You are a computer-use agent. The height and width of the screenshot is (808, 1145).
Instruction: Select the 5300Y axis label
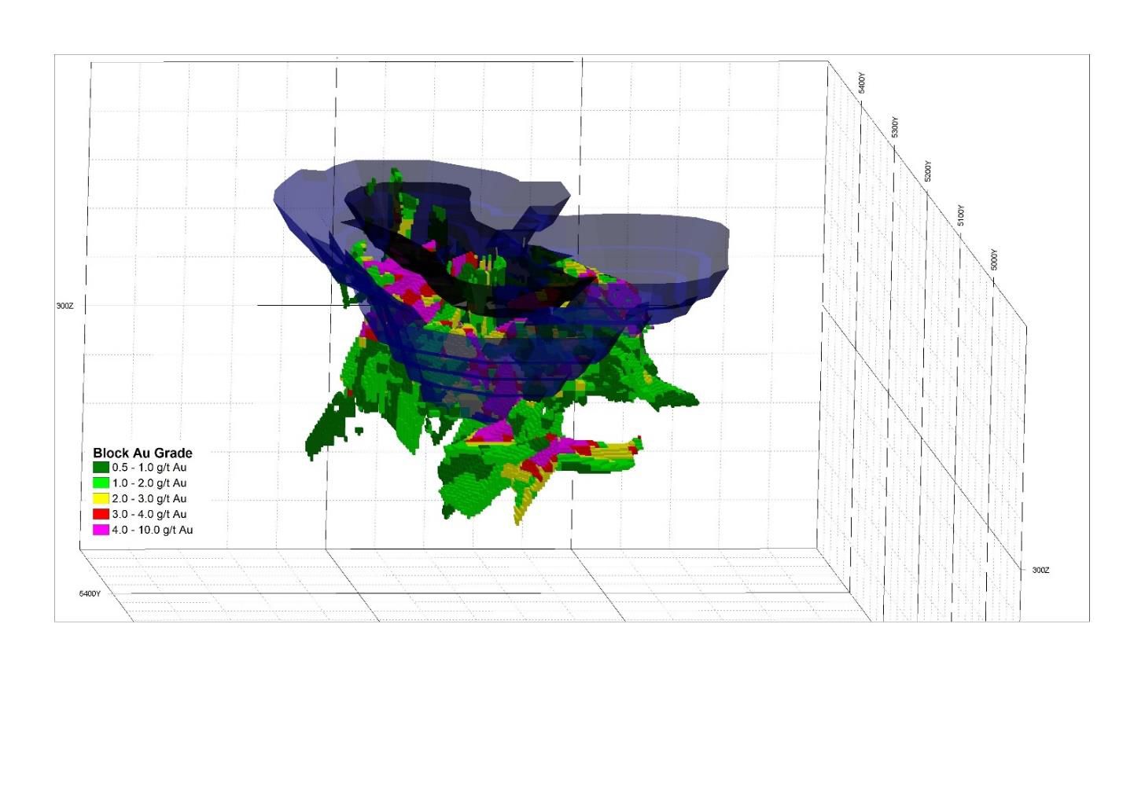pyautogui.click(x=895, y=127)
